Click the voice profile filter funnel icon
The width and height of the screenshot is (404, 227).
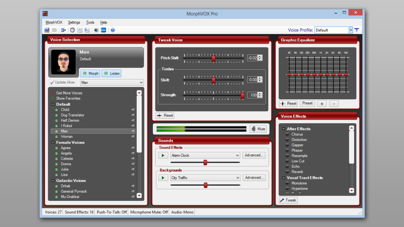pos(356,30)
